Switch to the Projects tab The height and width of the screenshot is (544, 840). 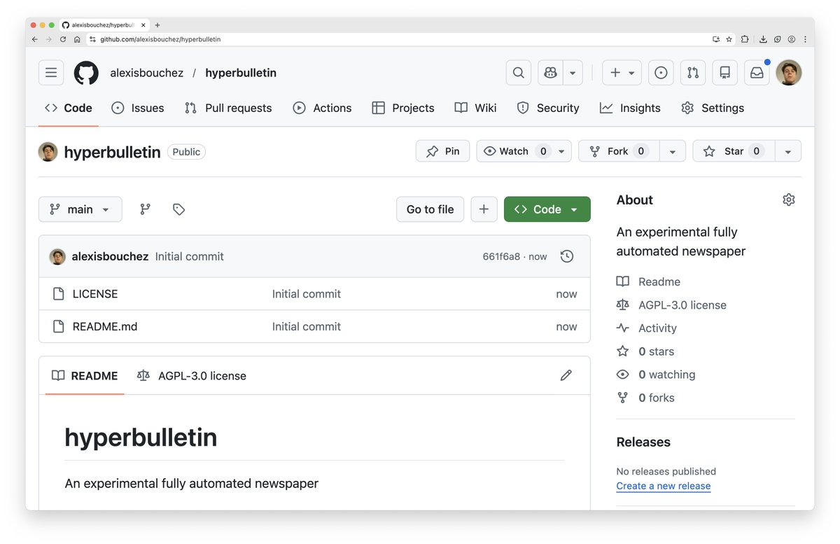[x=403, y=108]
